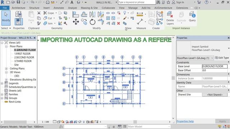The image size is (230, 129).
Task: Select Trim/Extend to Corner tool
Action: tap(101, 22)
